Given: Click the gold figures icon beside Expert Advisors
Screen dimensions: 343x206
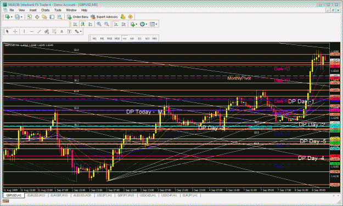Looking at the screenshot, I should click(123, 17).
